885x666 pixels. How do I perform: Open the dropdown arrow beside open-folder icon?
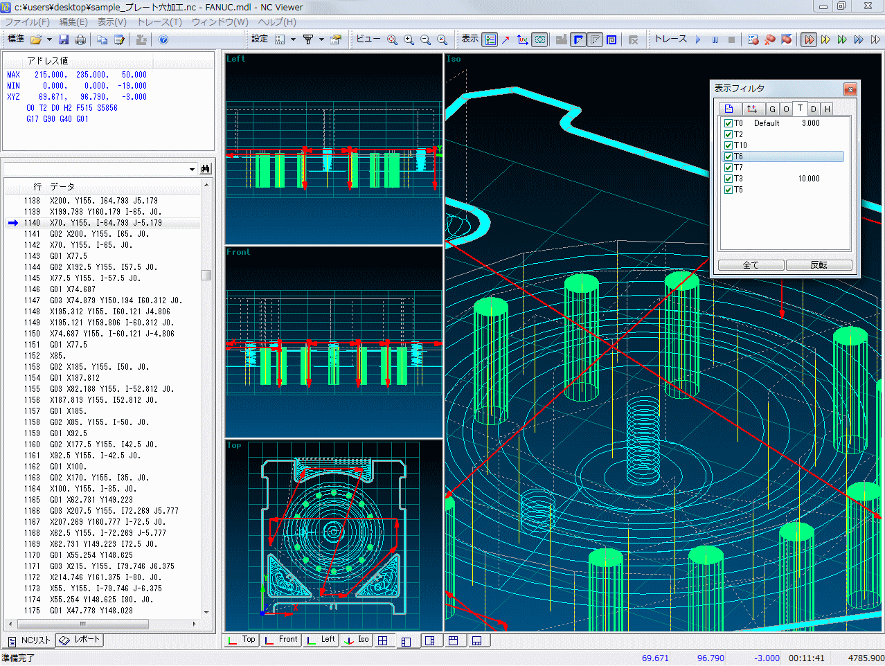(x=49, y=39)
